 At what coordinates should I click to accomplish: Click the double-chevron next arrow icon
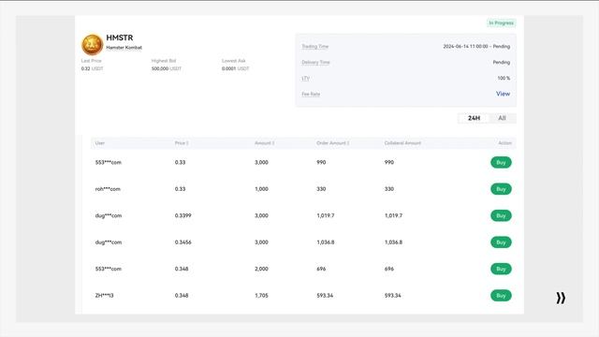[x=561, y=298]
